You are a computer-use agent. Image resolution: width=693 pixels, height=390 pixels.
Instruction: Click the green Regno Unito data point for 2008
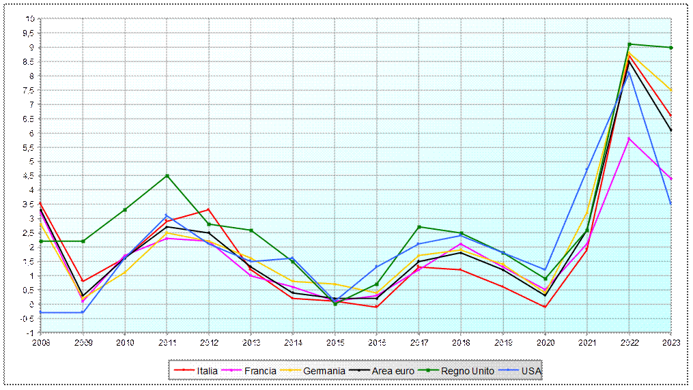pos(41,241)
